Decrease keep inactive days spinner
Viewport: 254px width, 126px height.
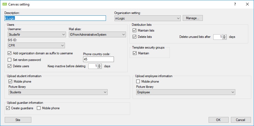click(x=100, y=67)
